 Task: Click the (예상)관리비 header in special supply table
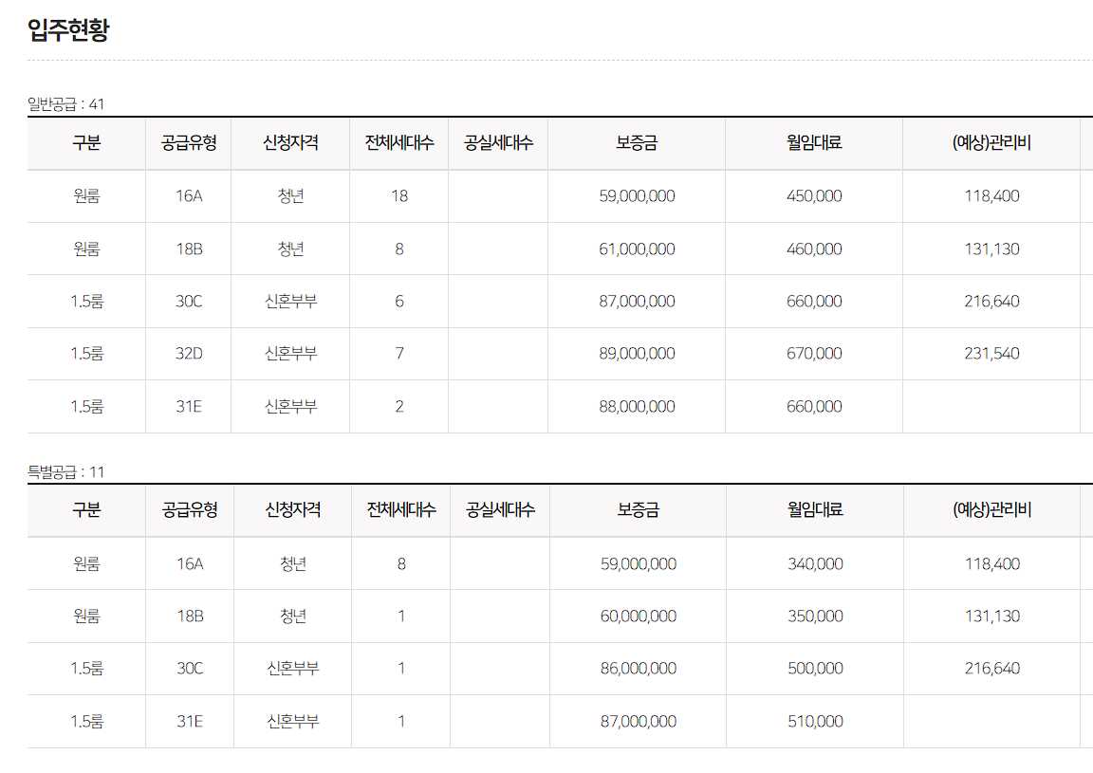(991, 510)
